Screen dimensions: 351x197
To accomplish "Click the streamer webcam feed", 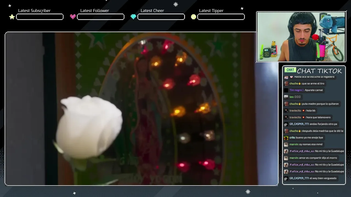I will [301, 37].
